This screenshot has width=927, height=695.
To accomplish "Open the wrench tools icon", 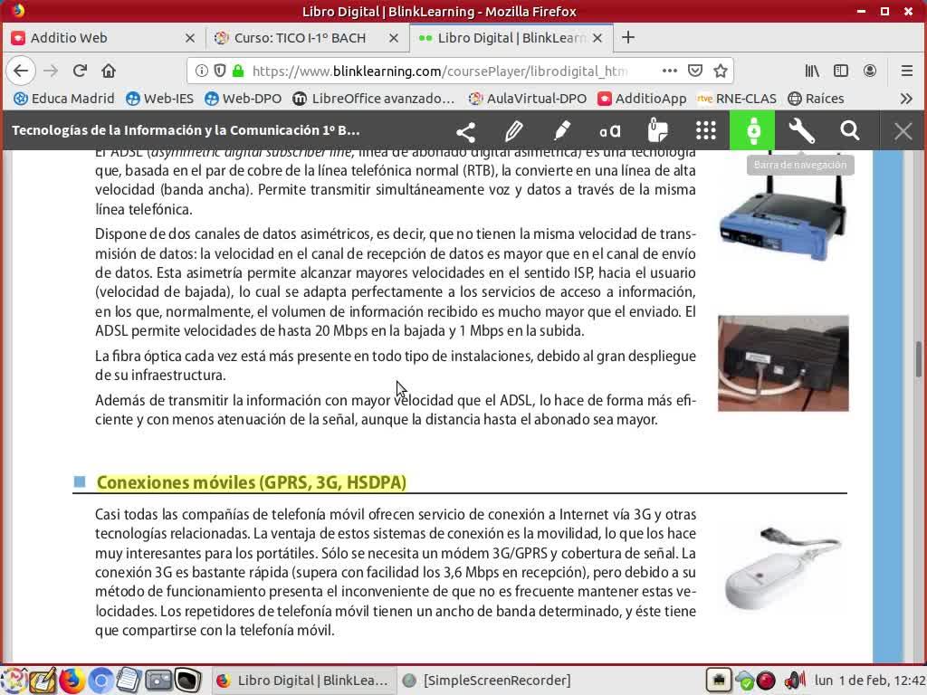I will [802, 131].
